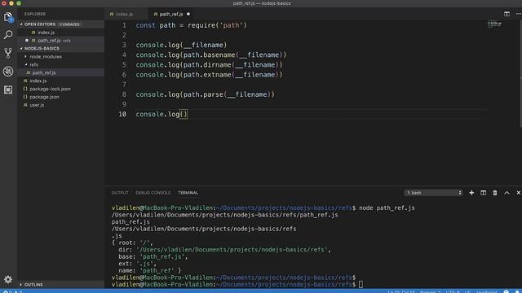Image resolution: width=522 pixels, height=293 pixels.
Task: Click the EXPLORER sidebar title
Action: click(x=35, y=14)
